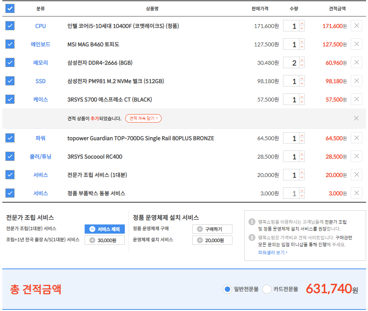Click the 견적 계속 담기 button
This screenshot has width=368, height=311.
(143, 118)
